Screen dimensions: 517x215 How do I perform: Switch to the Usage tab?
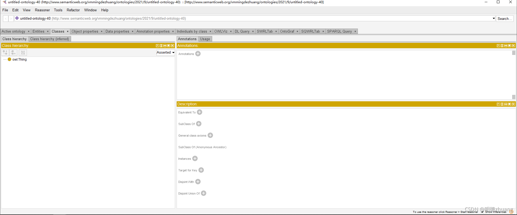click(205, 39)
